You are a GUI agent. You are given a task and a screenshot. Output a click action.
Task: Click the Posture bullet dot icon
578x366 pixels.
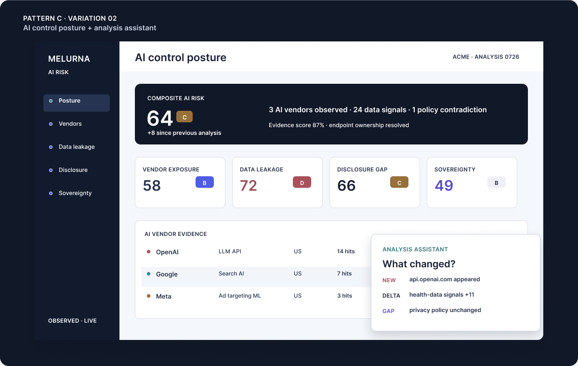tap(51, 101)
